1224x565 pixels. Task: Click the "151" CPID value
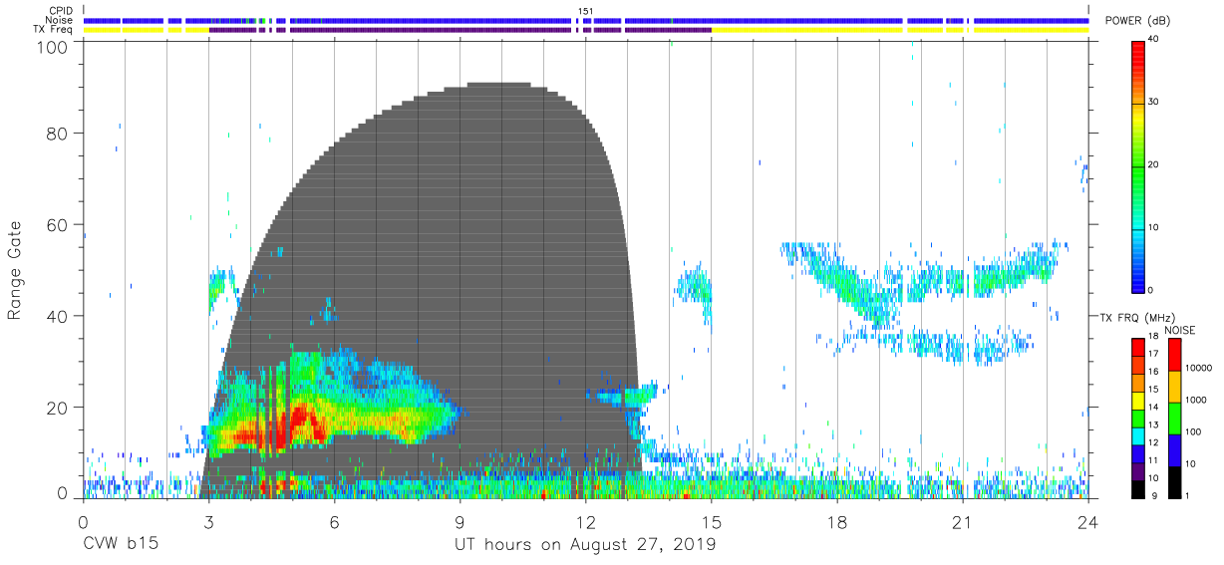585,11
